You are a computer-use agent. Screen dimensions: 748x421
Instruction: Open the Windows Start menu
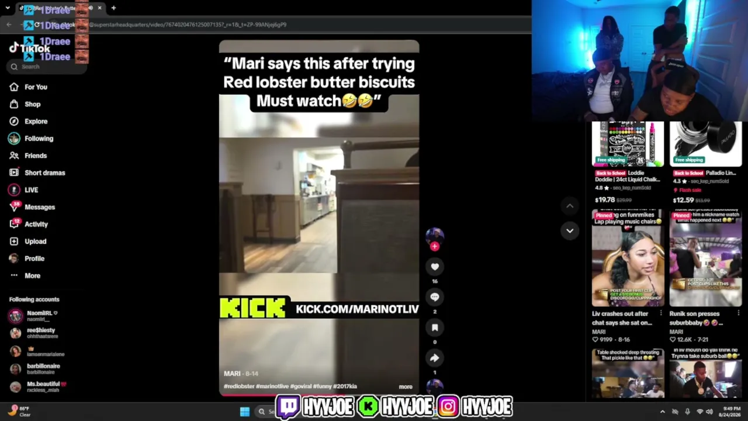[244, 412]
